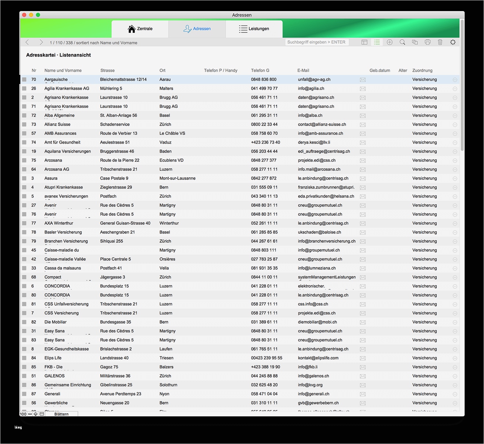Click the Gemeinsame Einrichtung name cell
Viewport: 484px width, 444px height.
[68, 385]
